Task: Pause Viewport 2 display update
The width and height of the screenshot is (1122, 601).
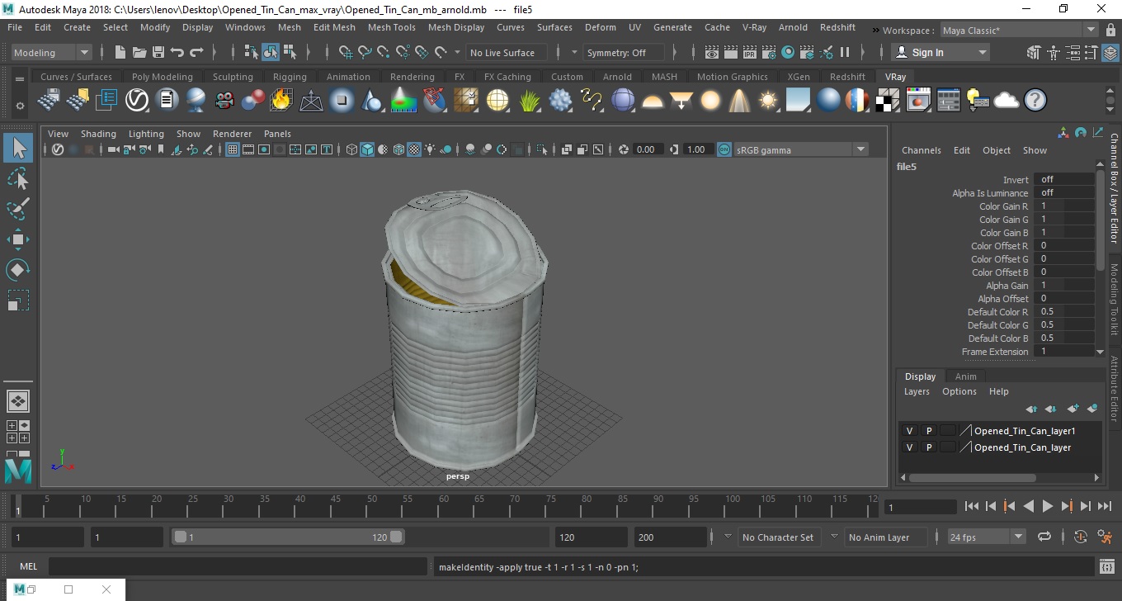Action: pyautogui.click(x=845, y=52)
